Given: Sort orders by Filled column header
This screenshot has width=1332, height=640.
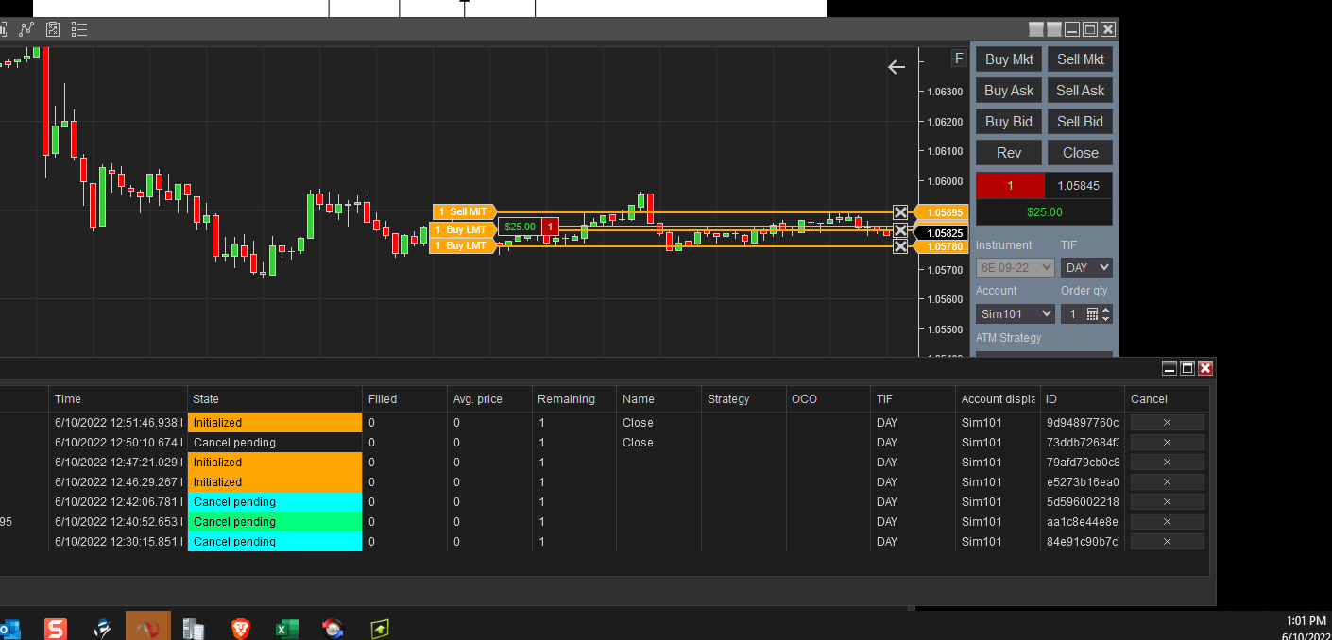Looking at the screenshot, I should click(405, 399).
